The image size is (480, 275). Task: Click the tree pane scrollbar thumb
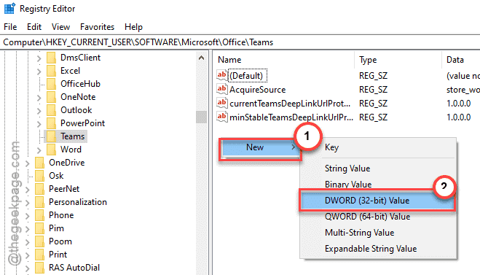click(202, 117)
